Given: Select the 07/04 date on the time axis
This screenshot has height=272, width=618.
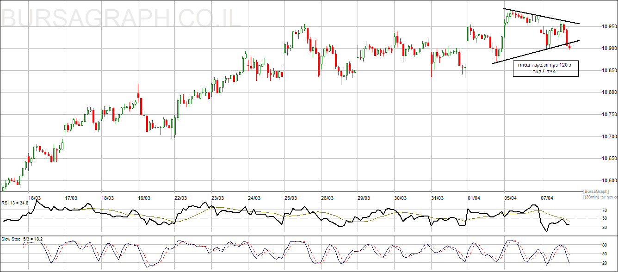Looking at the screenshot, I should 547,198.
